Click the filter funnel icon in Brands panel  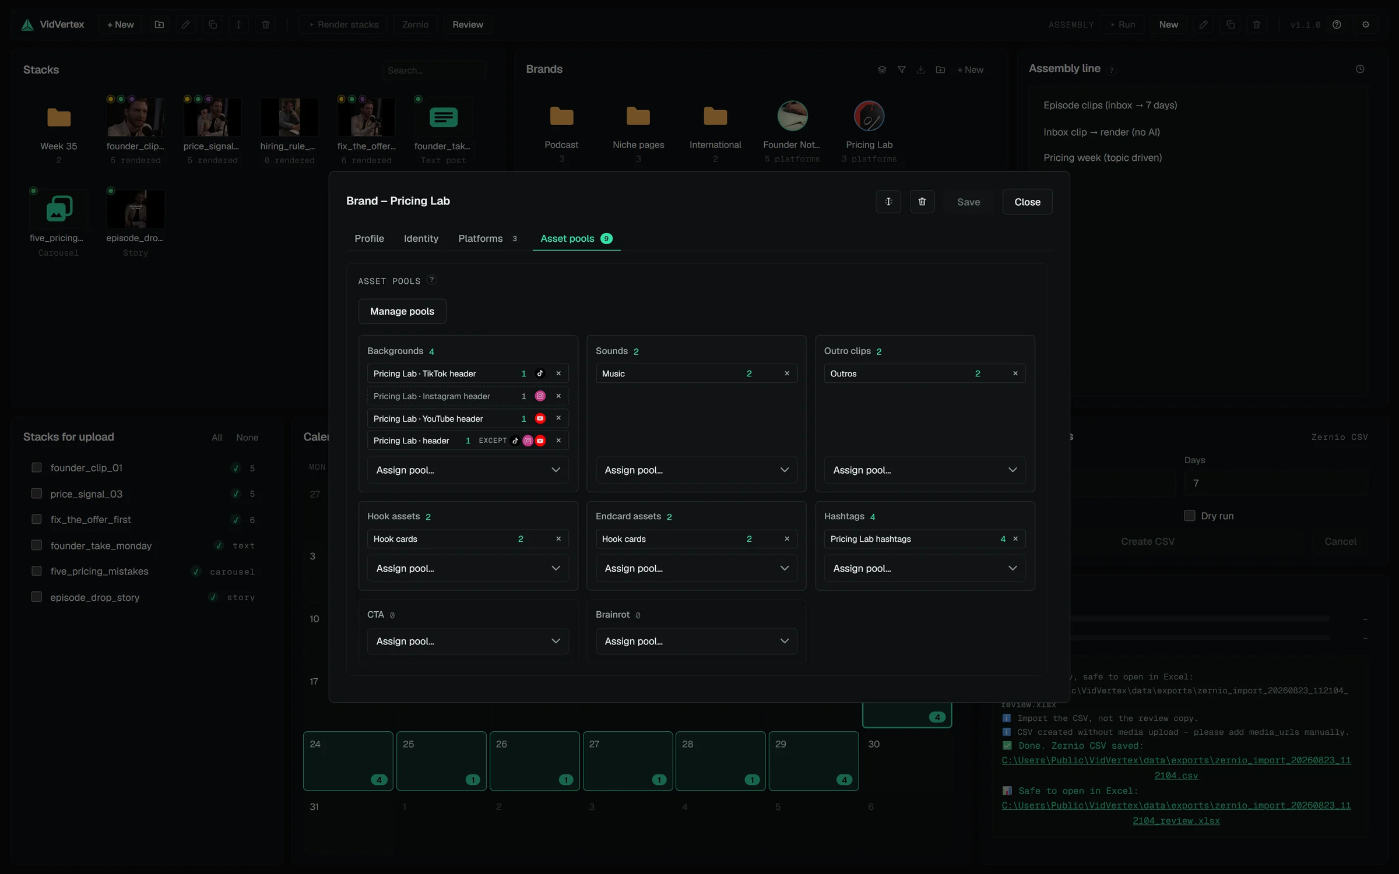[x=902, y=69]
